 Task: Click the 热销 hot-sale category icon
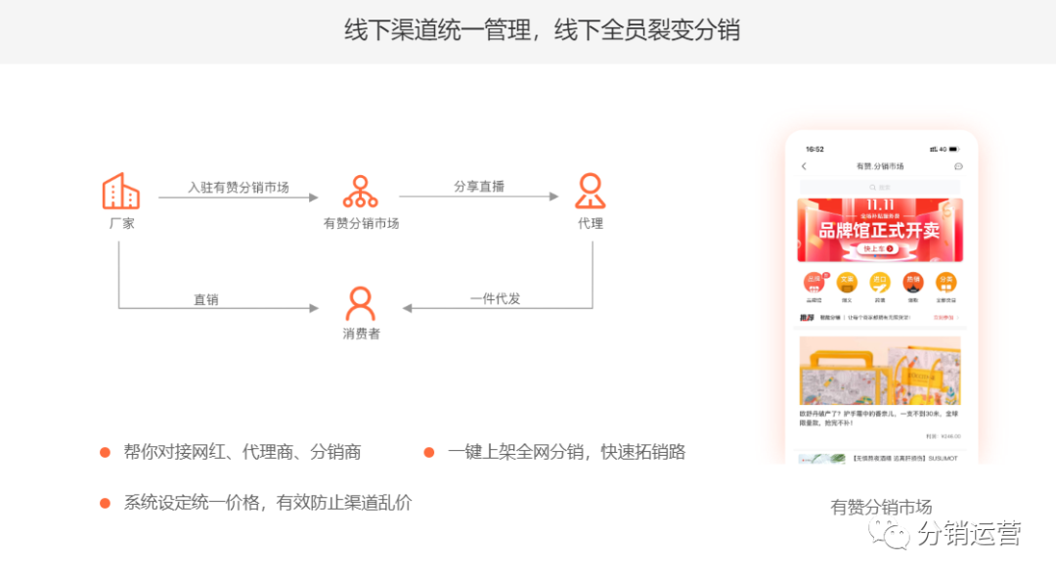click(913, 283)
